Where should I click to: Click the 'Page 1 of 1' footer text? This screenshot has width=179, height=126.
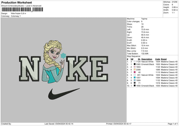point(173,124)
